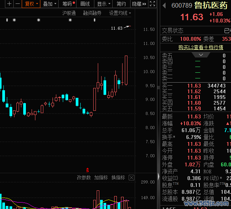Click the 11.63 price label on chart

(x=117, y=28)
